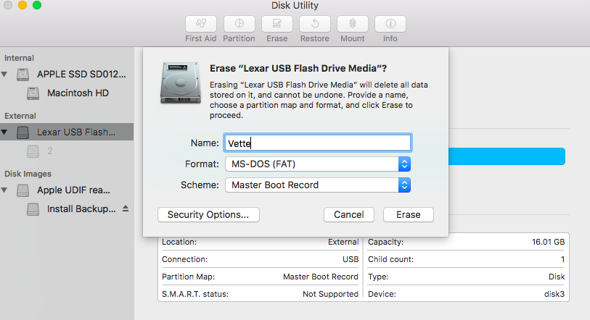
Task: Select the APPLE SSD SD012 drive icon
Action: tap(23, 75)
